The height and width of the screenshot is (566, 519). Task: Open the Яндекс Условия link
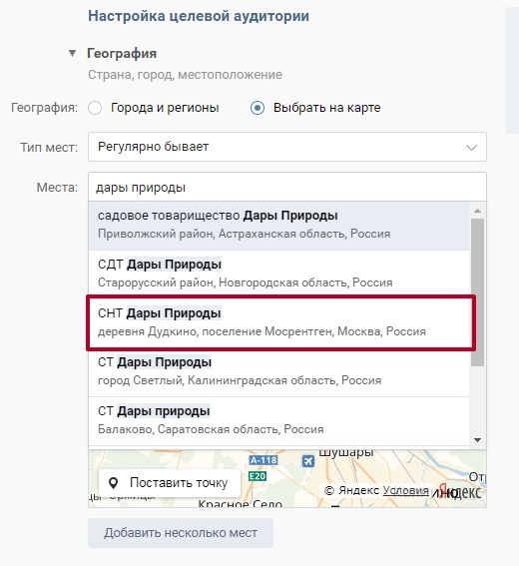coord(405,490)
